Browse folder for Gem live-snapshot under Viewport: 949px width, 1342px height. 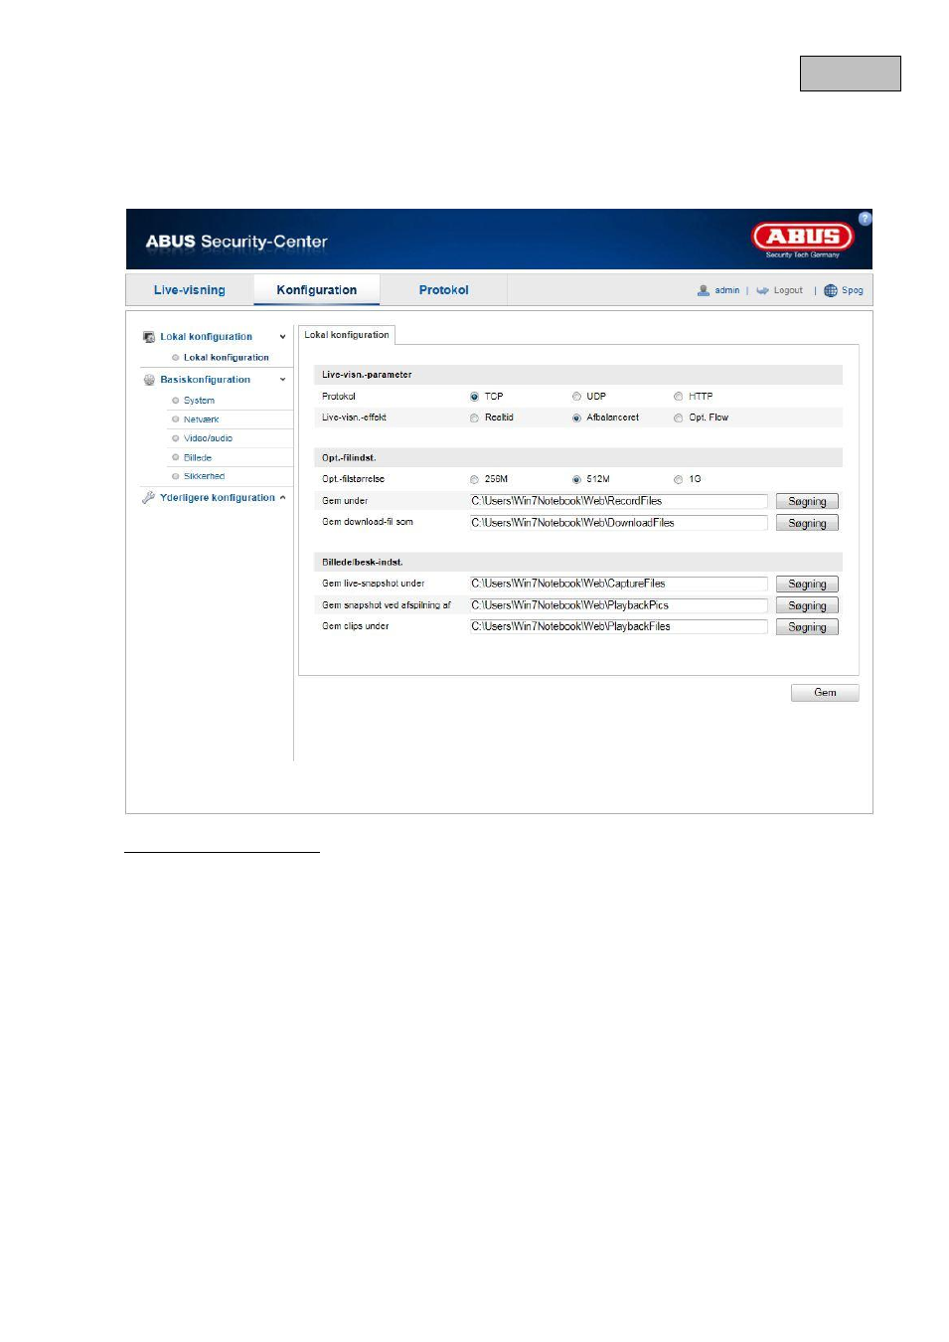(807, 585)
